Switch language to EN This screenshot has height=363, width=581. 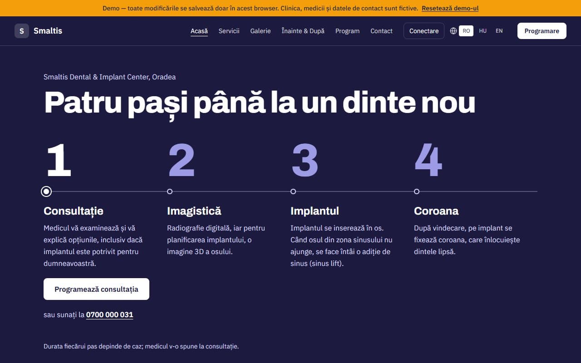(499, 31)
